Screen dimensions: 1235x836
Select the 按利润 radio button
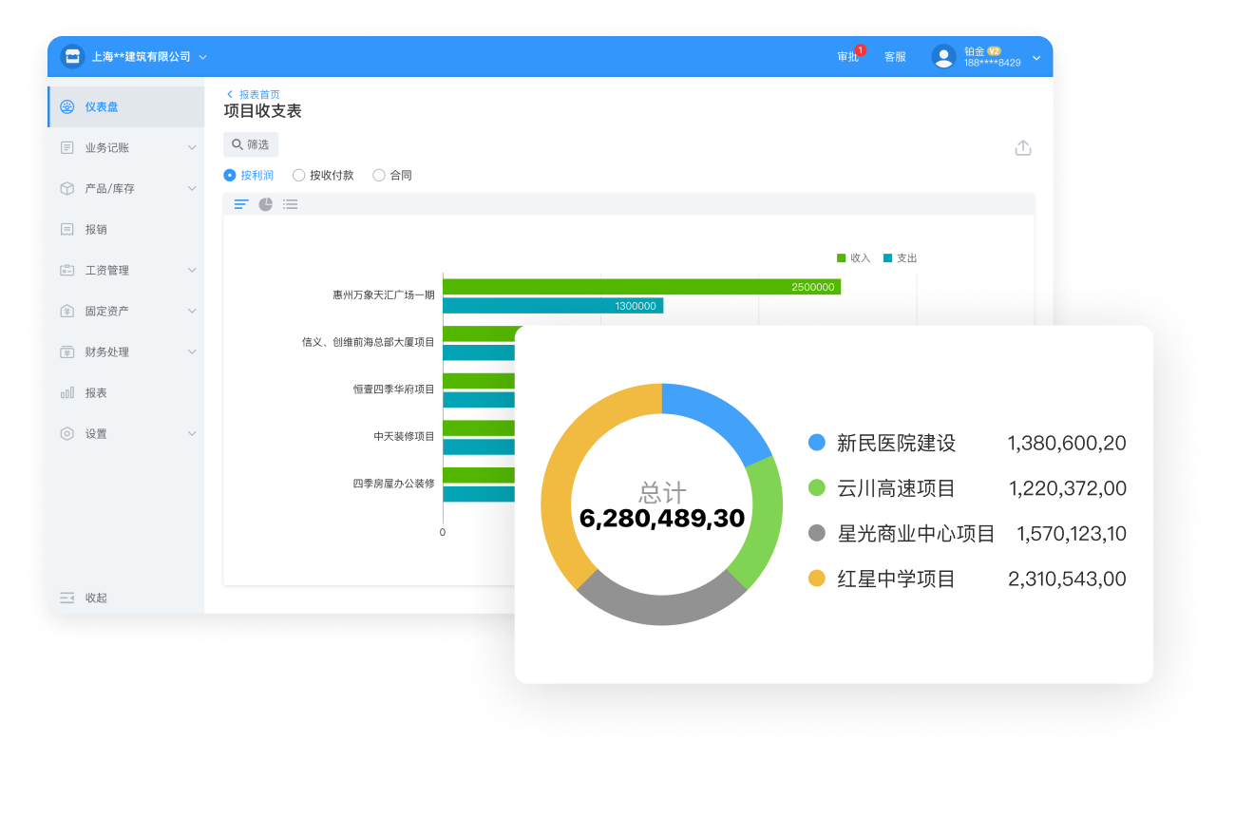click(230, 176)
